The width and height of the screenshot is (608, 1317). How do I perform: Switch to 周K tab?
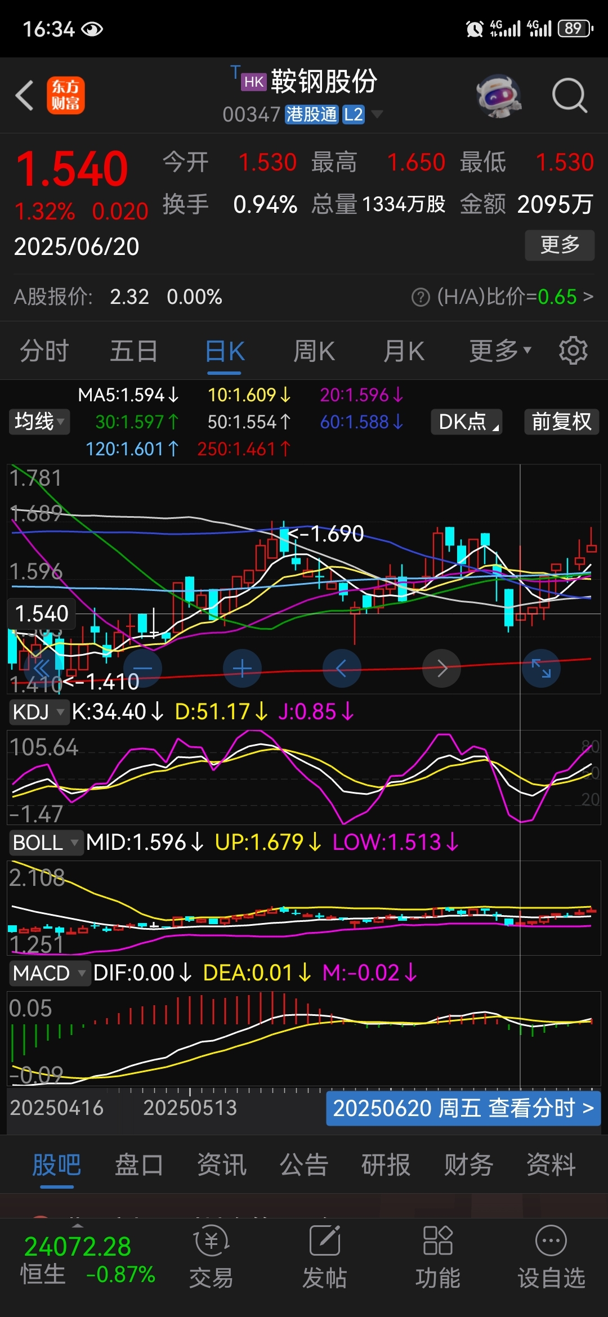point(314,351)
